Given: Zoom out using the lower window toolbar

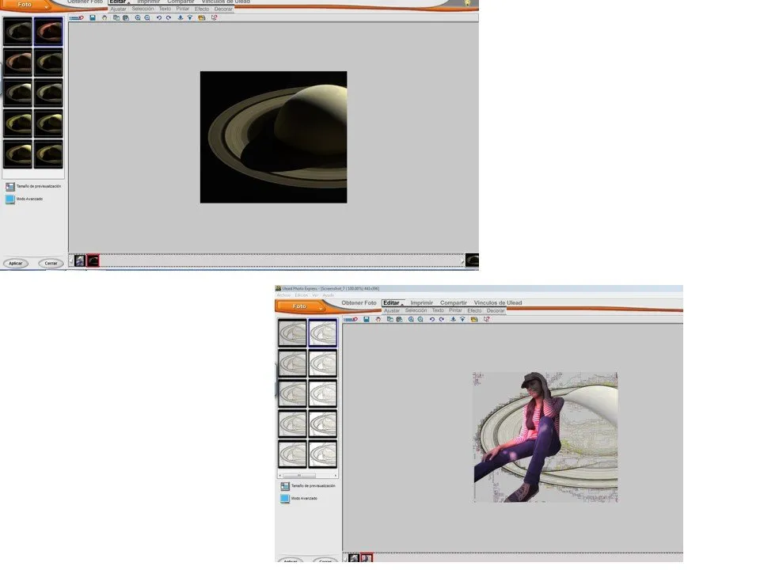Looking at the screenshot, I should (x=420, y=319).
